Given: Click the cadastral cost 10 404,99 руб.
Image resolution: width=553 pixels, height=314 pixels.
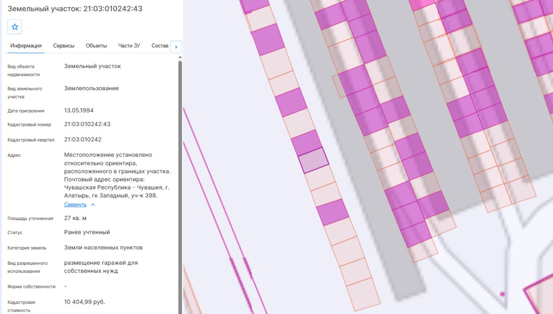Looking at the screenshot, I should tap(85, 302).
